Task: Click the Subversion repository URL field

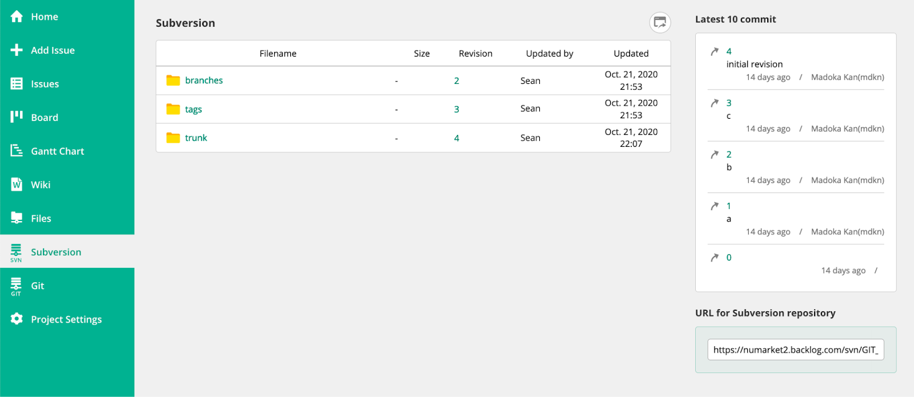Action: tap(795, 350)
